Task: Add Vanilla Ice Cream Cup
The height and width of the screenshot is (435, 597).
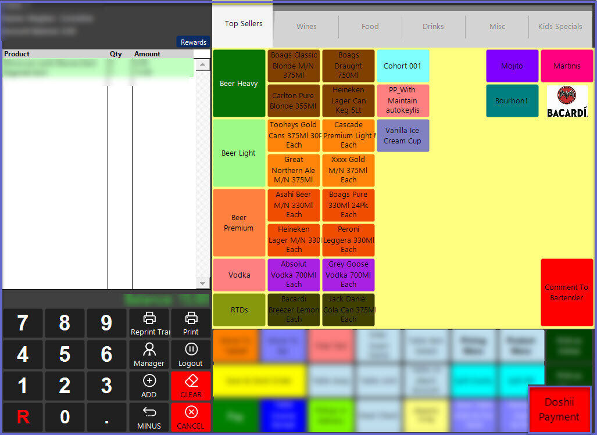Action: click(x=403, y=136)
